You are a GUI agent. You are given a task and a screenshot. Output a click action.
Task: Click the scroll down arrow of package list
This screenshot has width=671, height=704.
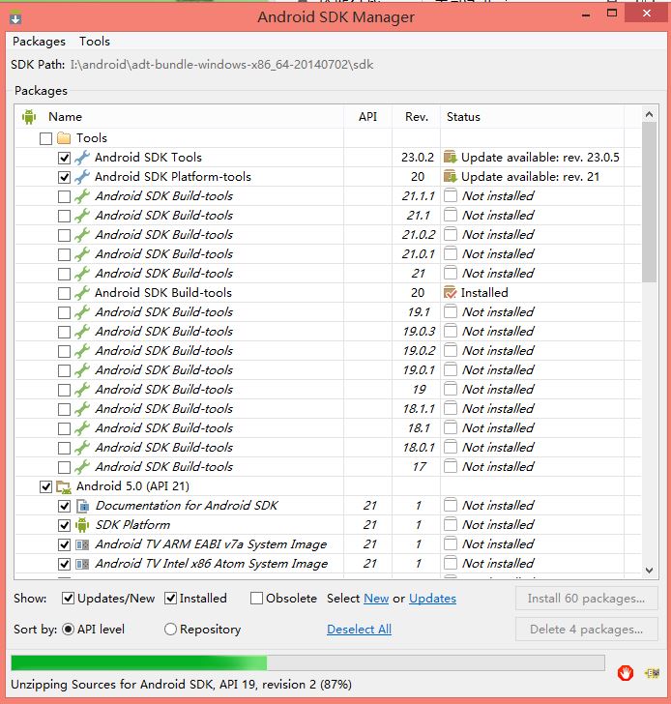tap(649, 571)
